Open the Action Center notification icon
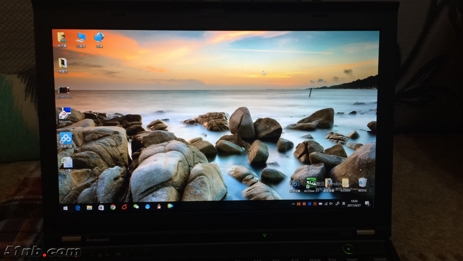The image size is (463, 261). click(367, 203)
